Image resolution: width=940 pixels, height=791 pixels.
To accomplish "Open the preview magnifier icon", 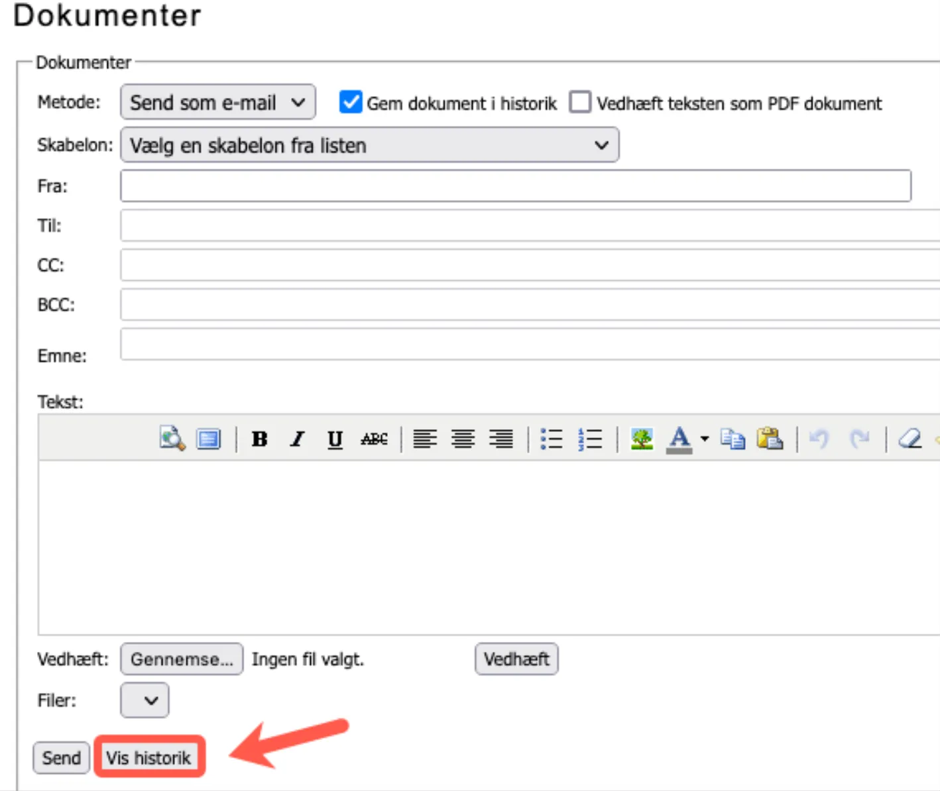I will point(172,439).
